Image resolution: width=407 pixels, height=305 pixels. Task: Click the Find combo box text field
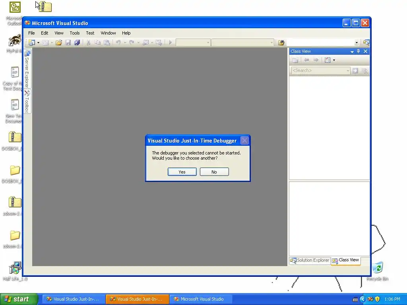[x=320, y=42]
